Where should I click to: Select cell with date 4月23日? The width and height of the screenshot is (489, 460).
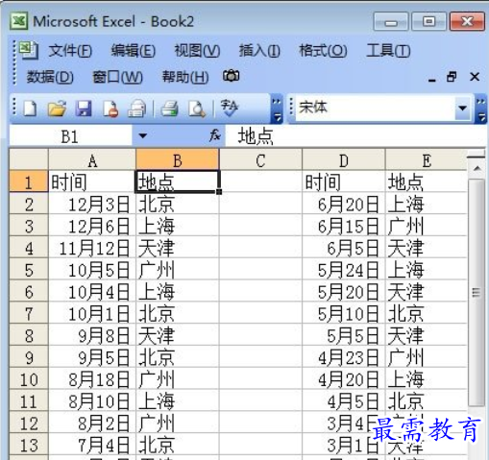344,357
